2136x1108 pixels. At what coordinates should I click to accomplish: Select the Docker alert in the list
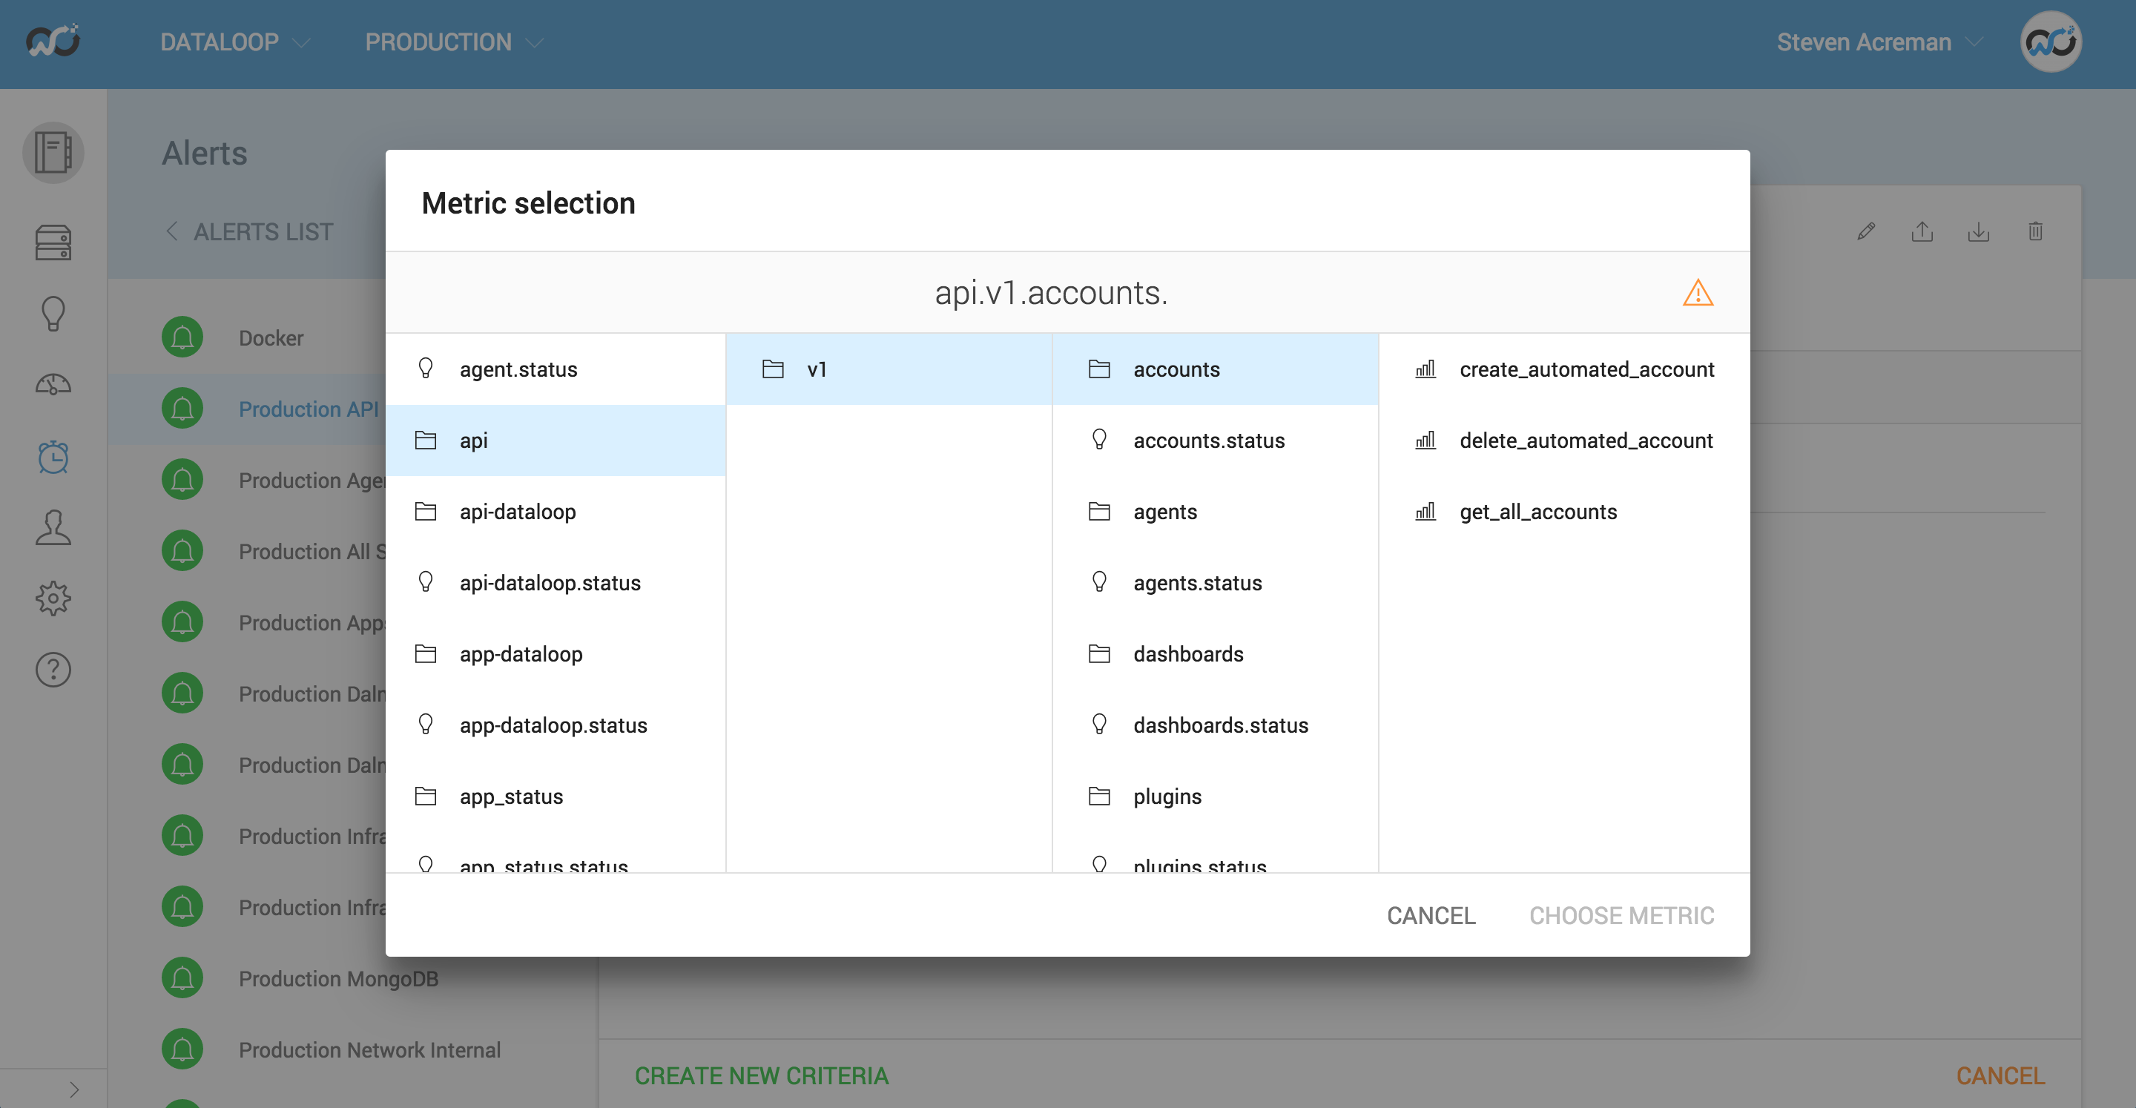click(271, 337)
